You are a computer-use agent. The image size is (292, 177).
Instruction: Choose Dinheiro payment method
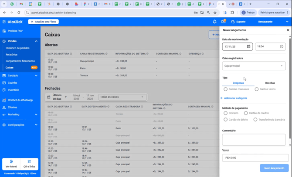tap(225, 113)
